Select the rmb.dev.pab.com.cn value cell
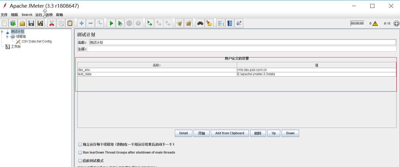 [317, 70]
